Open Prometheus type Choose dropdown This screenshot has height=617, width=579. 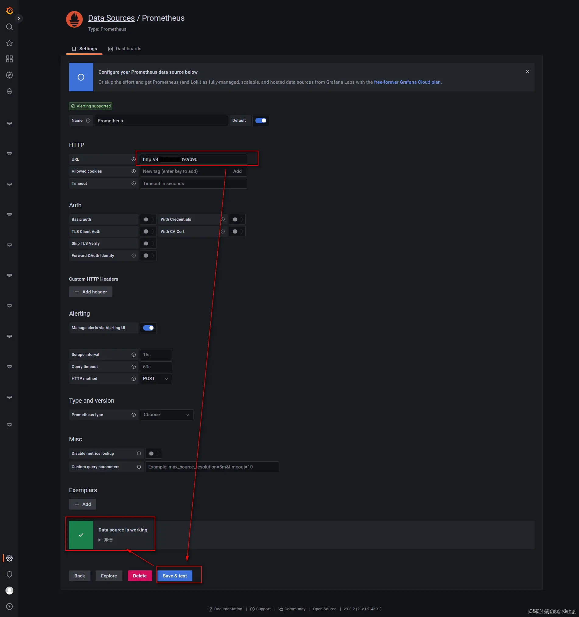[x=167, y=415]
